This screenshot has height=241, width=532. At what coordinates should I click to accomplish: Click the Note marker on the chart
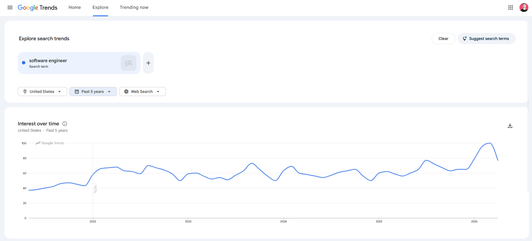(x=95, y=189)
